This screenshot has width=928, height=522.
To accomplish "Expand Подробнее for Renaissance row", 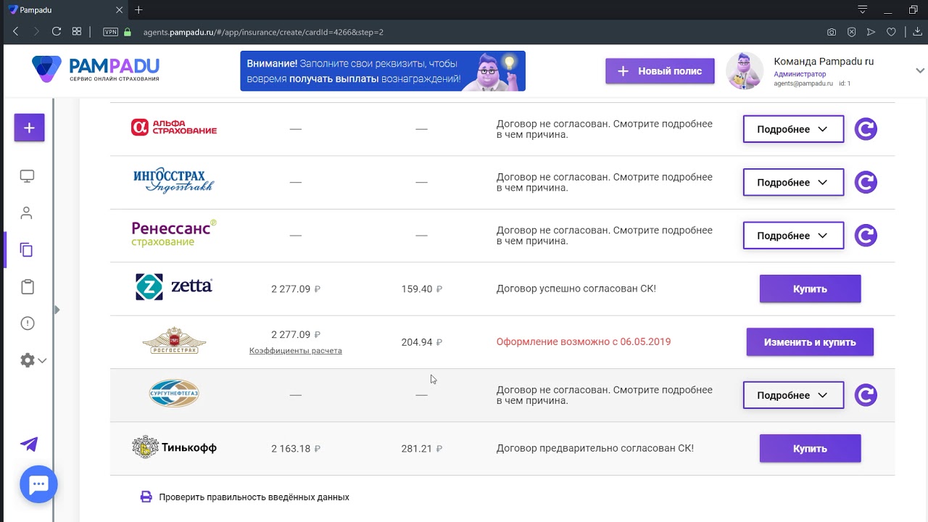I will point(793,236).
